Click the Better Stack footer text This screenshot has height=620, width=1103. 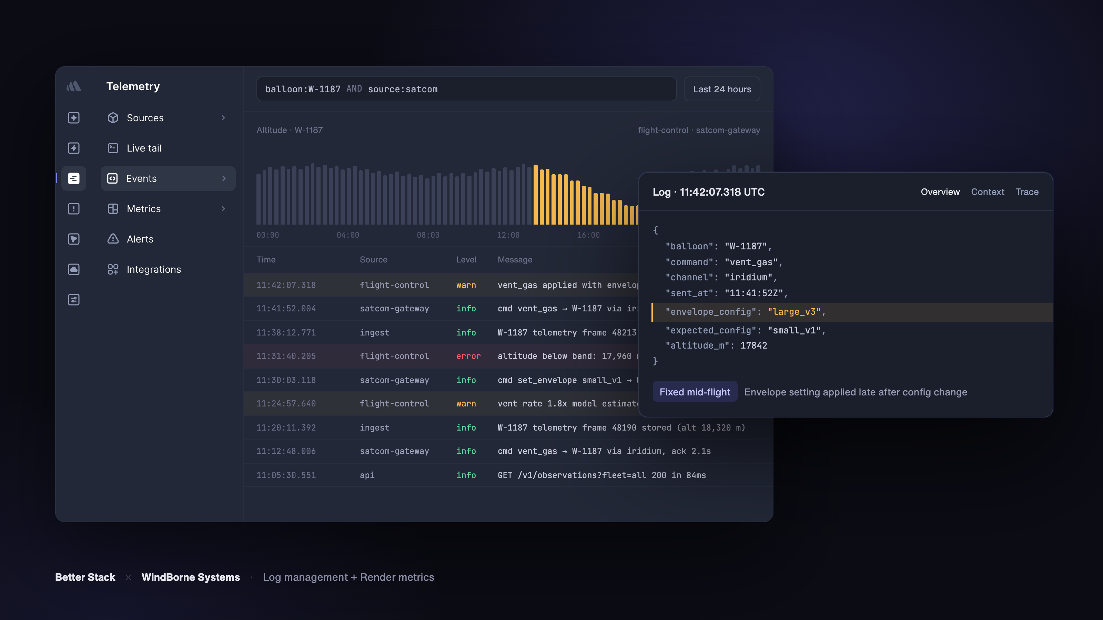[x=85, y=577]
